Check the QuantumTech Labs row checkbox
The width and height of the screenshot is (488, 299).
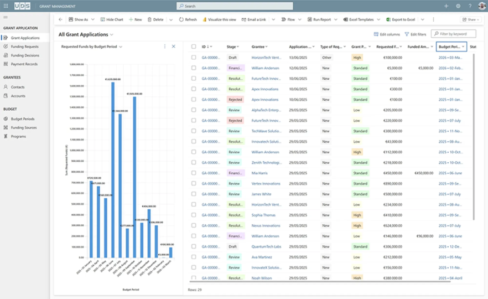click(x=194, y=246)
